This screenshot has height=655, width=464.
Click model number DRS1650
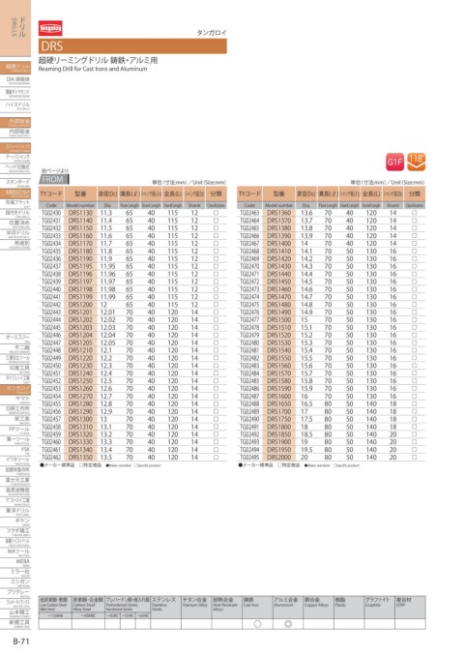(278, 404)
